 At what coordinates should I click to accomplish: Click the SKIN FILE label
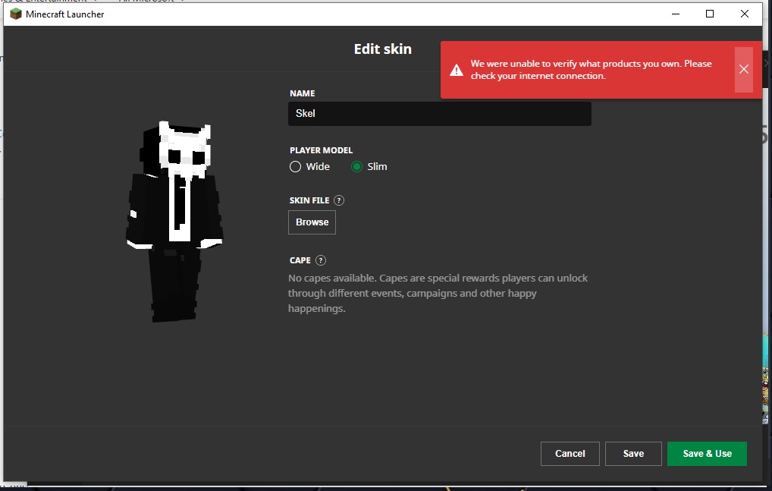click(309, 200)
